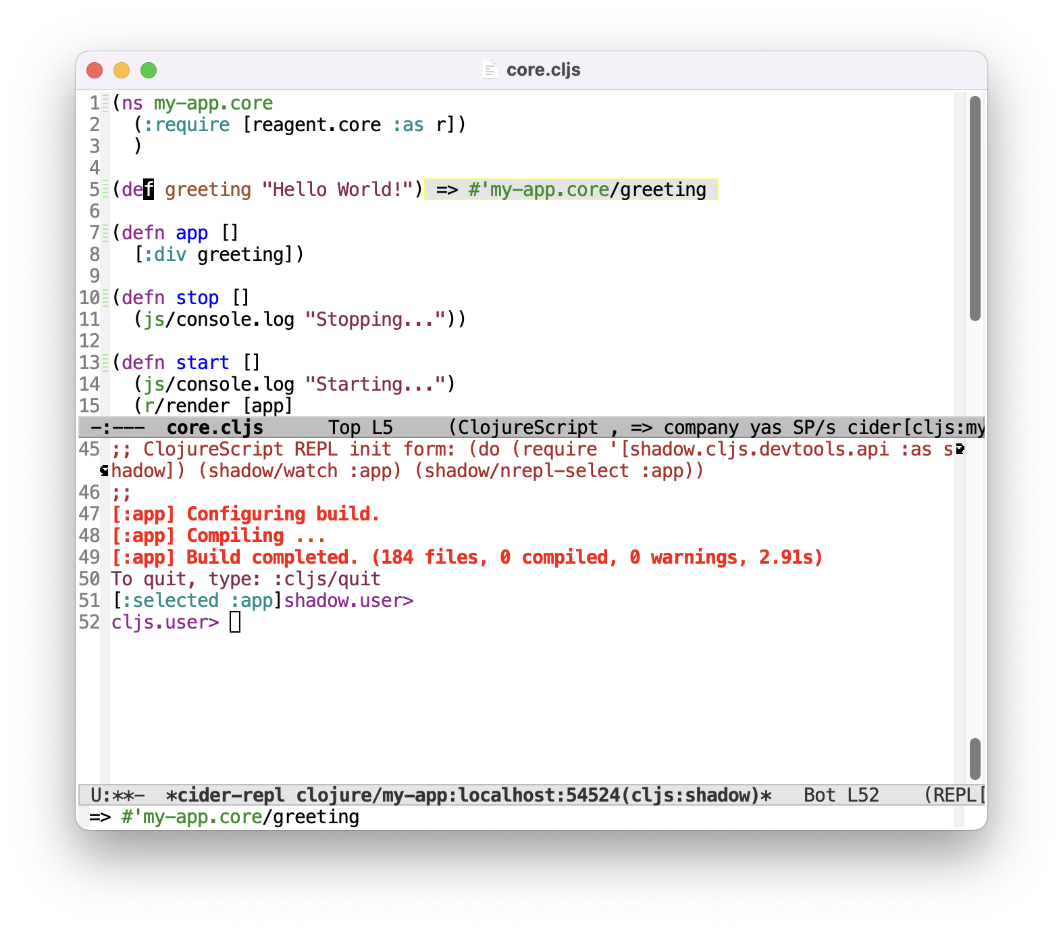The width and height of the screenshot is (1063, 930).
Task: Click buffer name 'core.cljs' in the mode line
Action: pyautogui.click(x=215, y=427)
